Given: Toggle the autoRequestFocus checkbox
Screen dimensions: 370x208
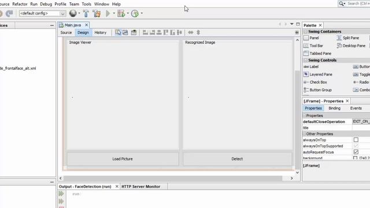Looking at the screenshot, I should 356,152.
